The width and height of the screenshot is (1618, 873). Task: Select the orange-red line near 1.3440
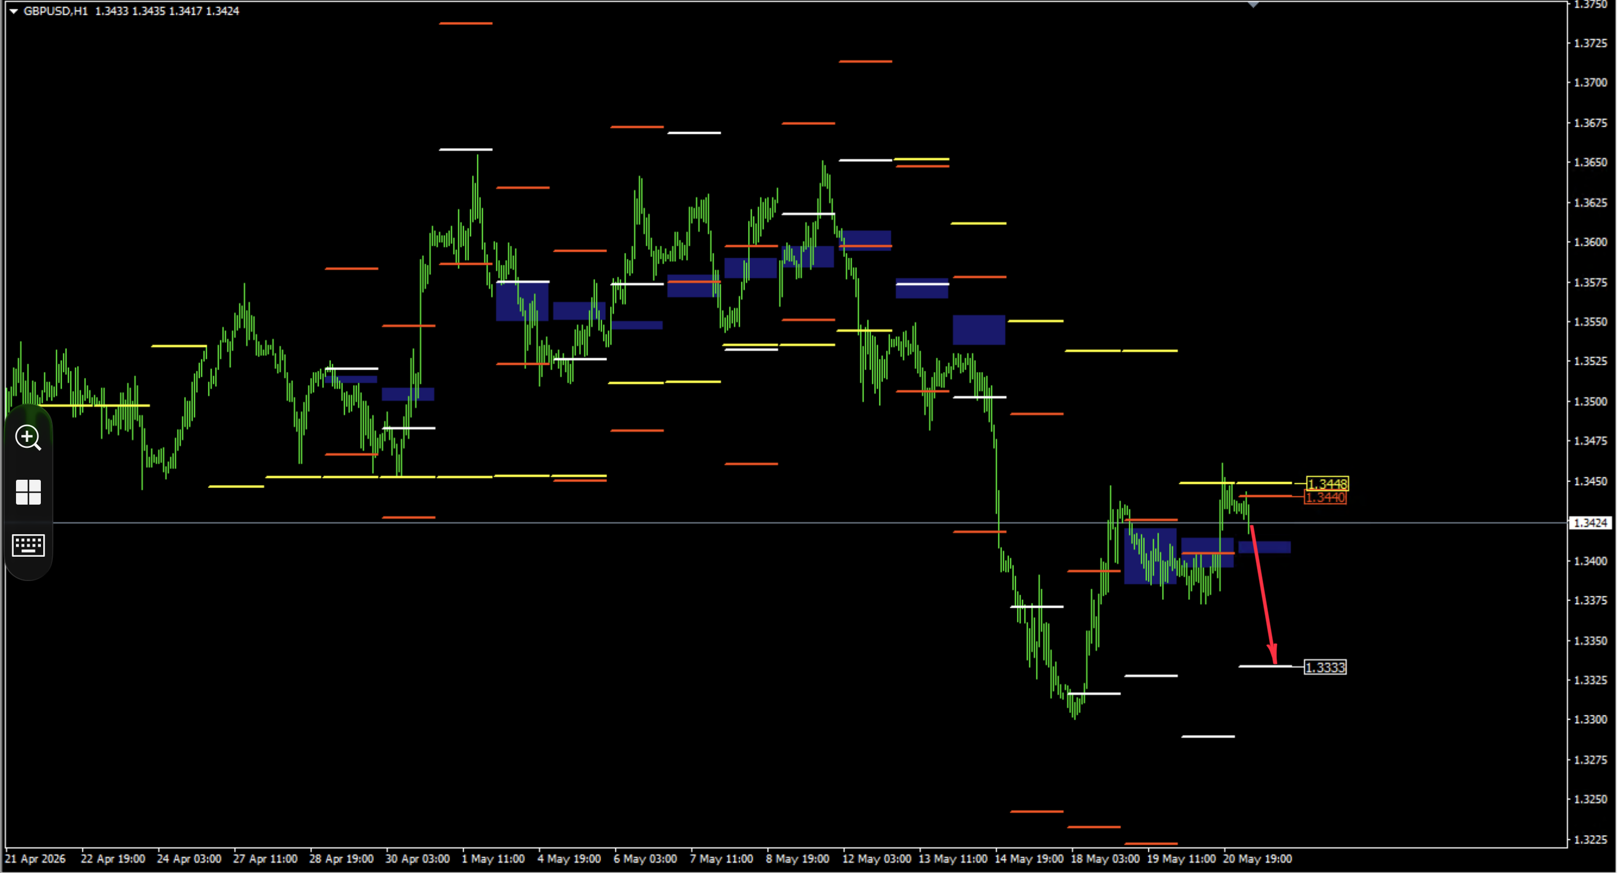click(1265, 496)
